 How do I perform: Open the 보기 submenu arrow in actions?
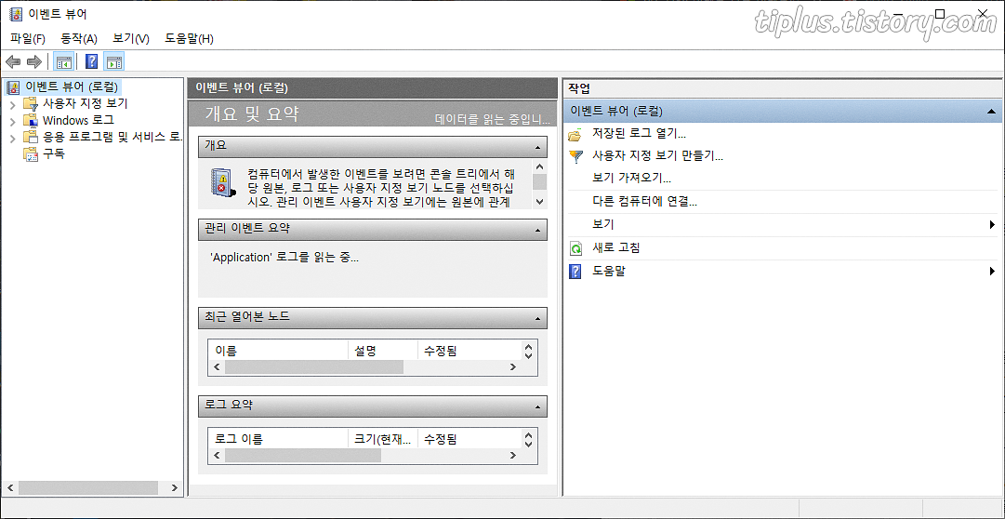point(992,224)
